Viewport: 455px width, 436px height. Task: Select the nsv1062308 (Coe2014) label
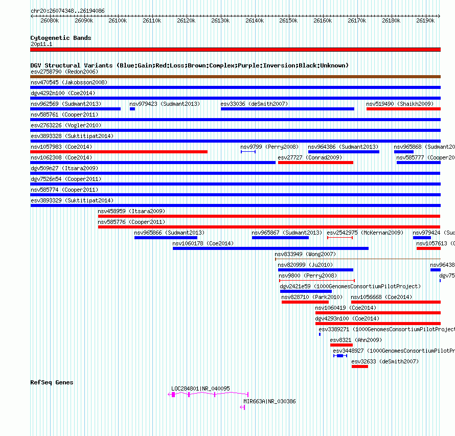[61, 157]
